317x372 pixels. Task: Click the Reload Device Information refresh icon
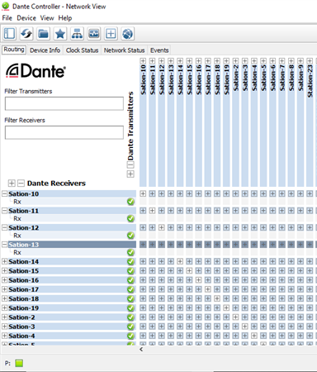click(26, 34)
